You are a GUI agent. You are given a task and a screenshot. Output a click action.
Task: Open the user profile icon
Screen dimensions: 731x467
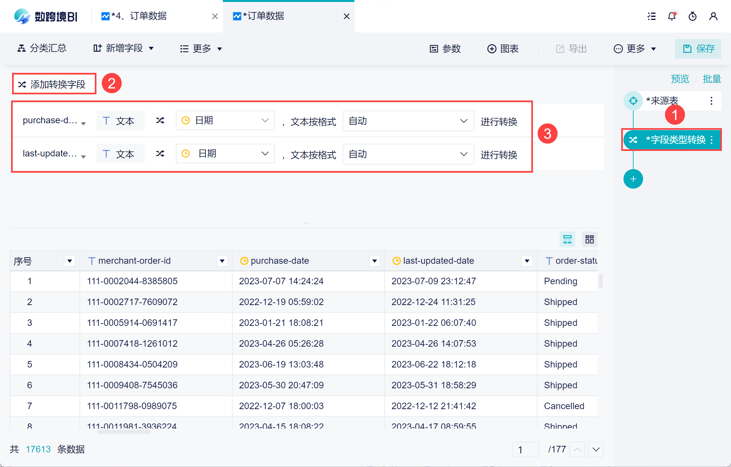coord(713,16)
